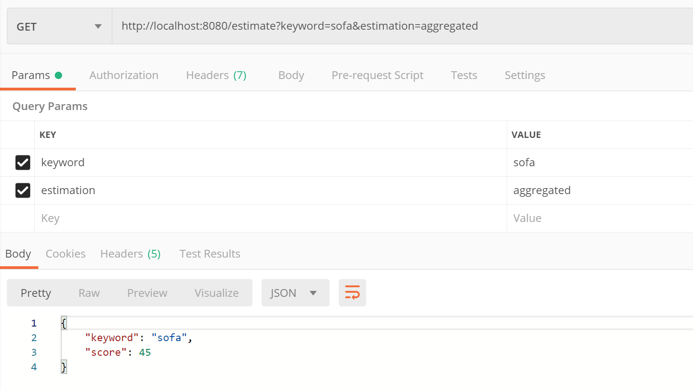
Task: Open the response Headers (5) tab
Action: [131, 254]
